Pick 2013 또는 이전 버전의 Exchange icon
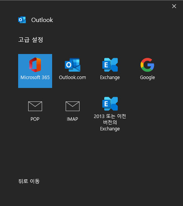The width and height of the screenshot is (183, 206). (x=110, y=104)
